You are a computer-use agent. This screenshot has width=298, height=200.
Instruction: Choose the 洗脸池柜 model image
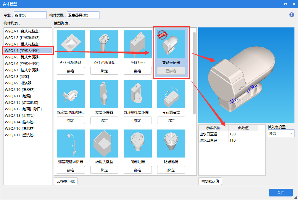click(x=138, y=45)
